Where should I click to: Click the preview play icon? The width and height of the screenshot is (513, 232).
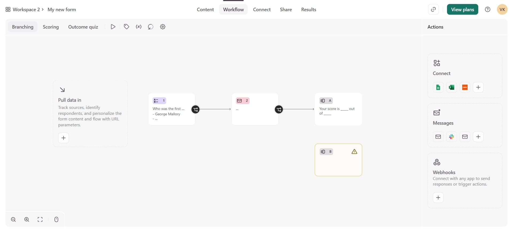coord(113,27)
